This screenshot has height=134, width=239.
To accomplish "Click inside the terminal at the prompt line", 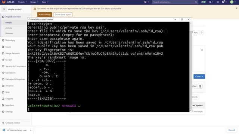I will (108, 110).
